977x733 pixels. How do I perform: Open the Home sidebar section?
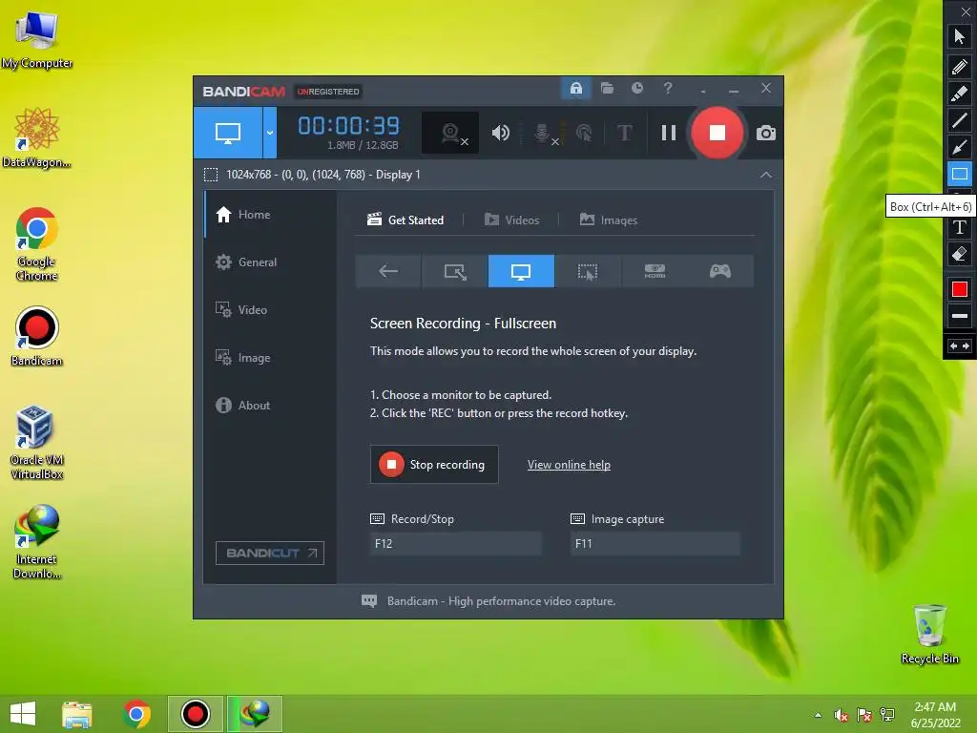[270, 215]
